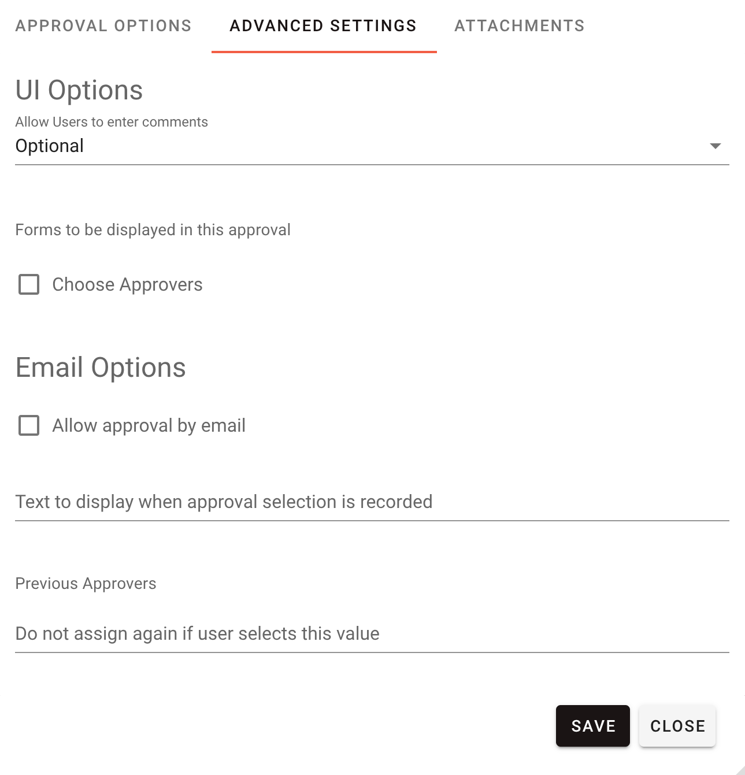The height and width of the screenshot is (775, 745).
Task: Click the 'Allow approval by email' label
Action: point(149,425)
